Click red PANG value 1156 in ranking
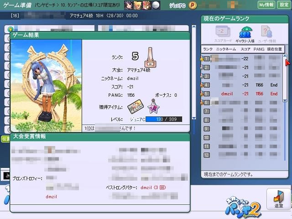This screenshot has width=292, height=219. pos(259,94)
